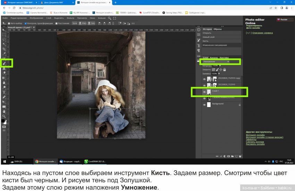Open the Brush settings panel icon
295x191 pixels.
point(199,40)
